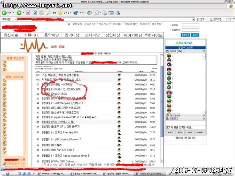Viewport: 235px width, 176px height.
Task: Open the 커뮤니티 menu tab
Action: [31, 35]
